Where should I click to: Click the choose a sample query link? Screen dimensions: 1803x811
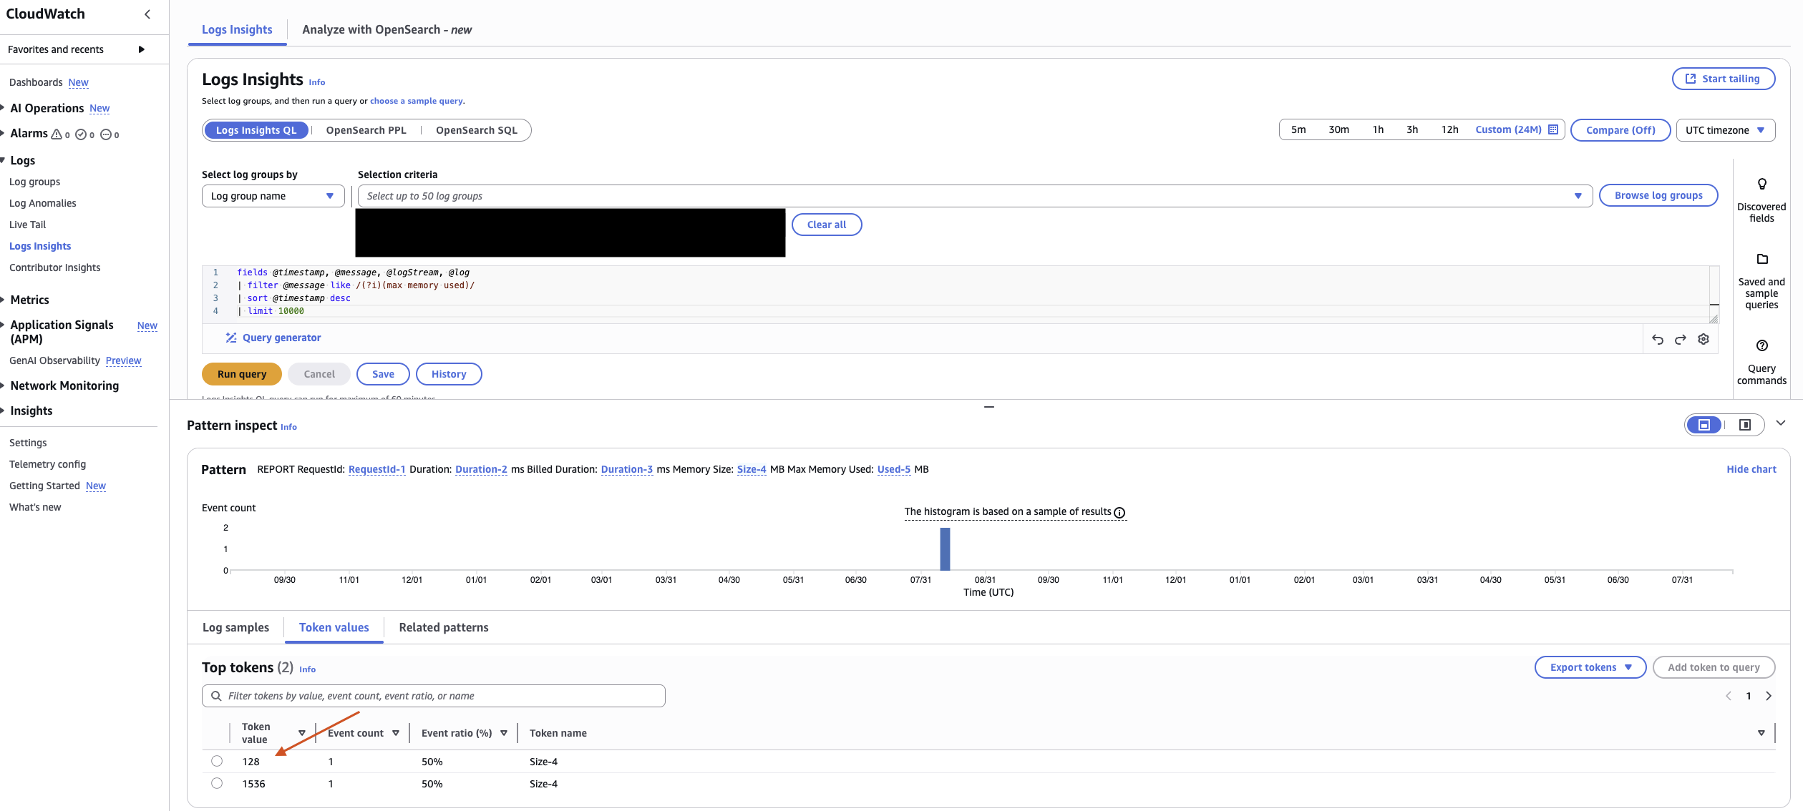[x=416, y=100]
